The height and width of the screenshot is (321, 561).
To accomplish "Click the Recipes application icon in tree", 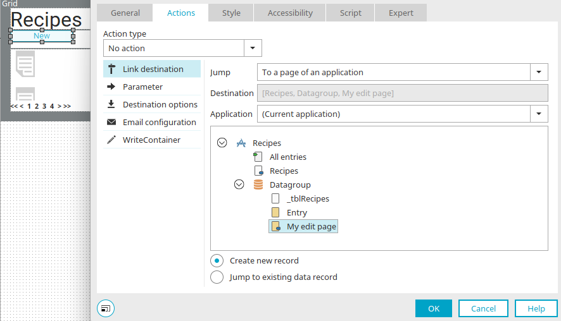I will (x=241, y=143).
